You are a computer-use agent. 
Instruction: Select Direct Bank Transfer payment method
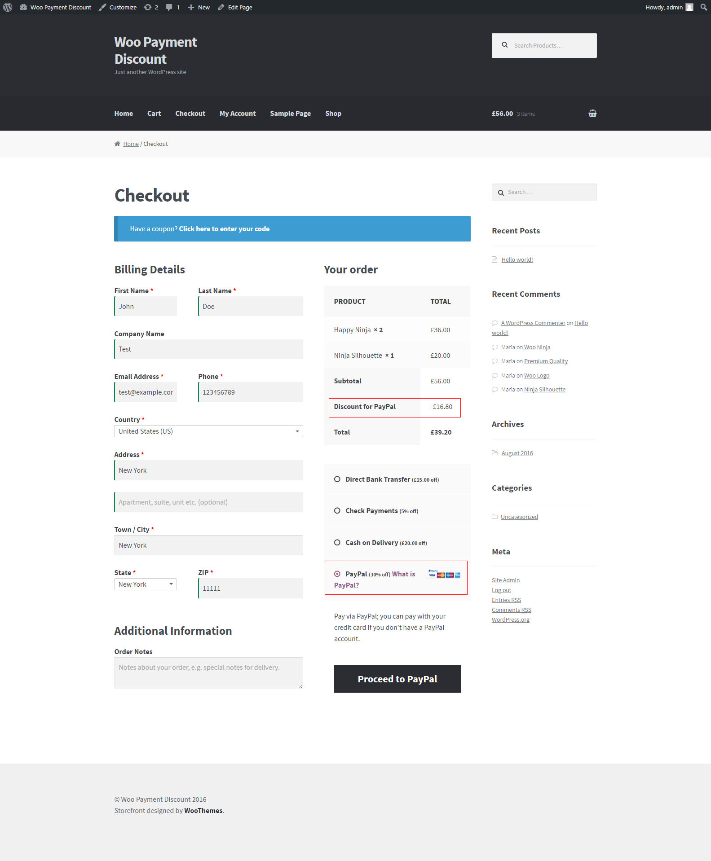tap(337, 479)
